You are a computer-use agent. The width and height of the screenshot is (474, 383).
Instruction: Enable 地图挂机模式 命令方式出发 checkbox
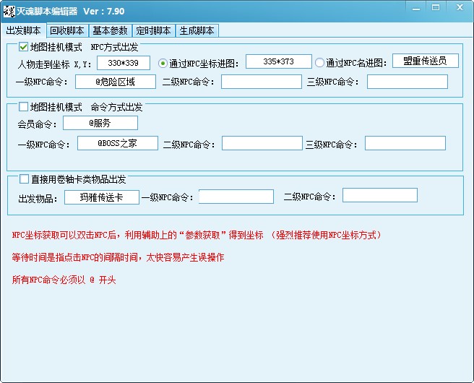coord(23,106)
